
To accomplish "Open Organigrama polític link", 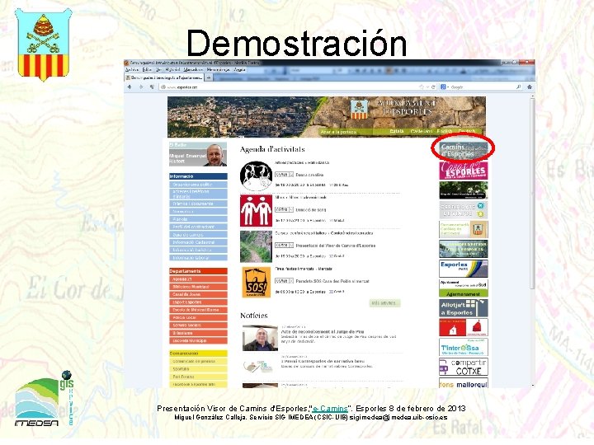I will 198,185.
